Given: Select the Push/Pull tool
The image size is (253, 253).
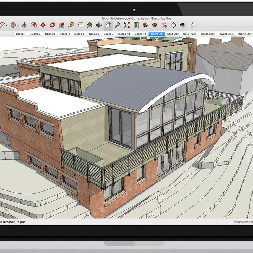Looking at the screenshot, I should coord(24,25).
